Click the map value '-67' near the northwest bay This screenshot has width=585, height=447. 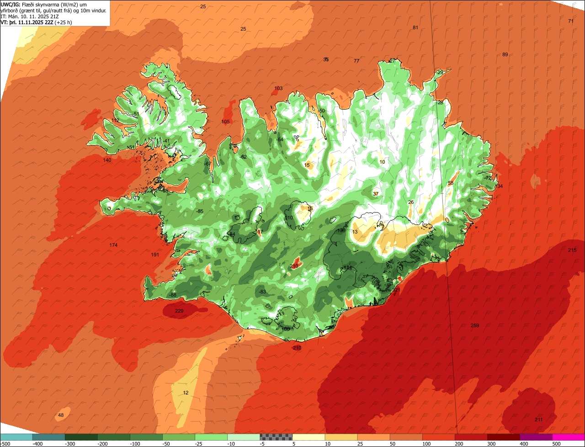207,164
